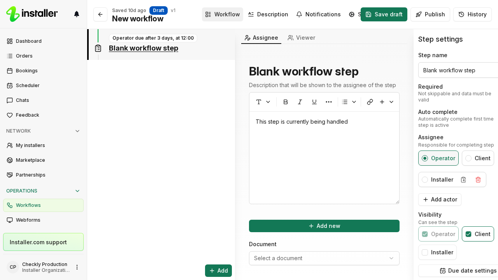The image size is (498, 280).
Task: Open the notifications bell in sidebar header
Action: (77, 14)
